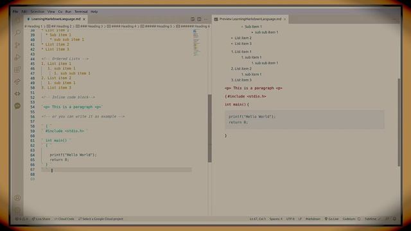Expand the '##### Heading 5' breadcrumb

coord(156,26)
